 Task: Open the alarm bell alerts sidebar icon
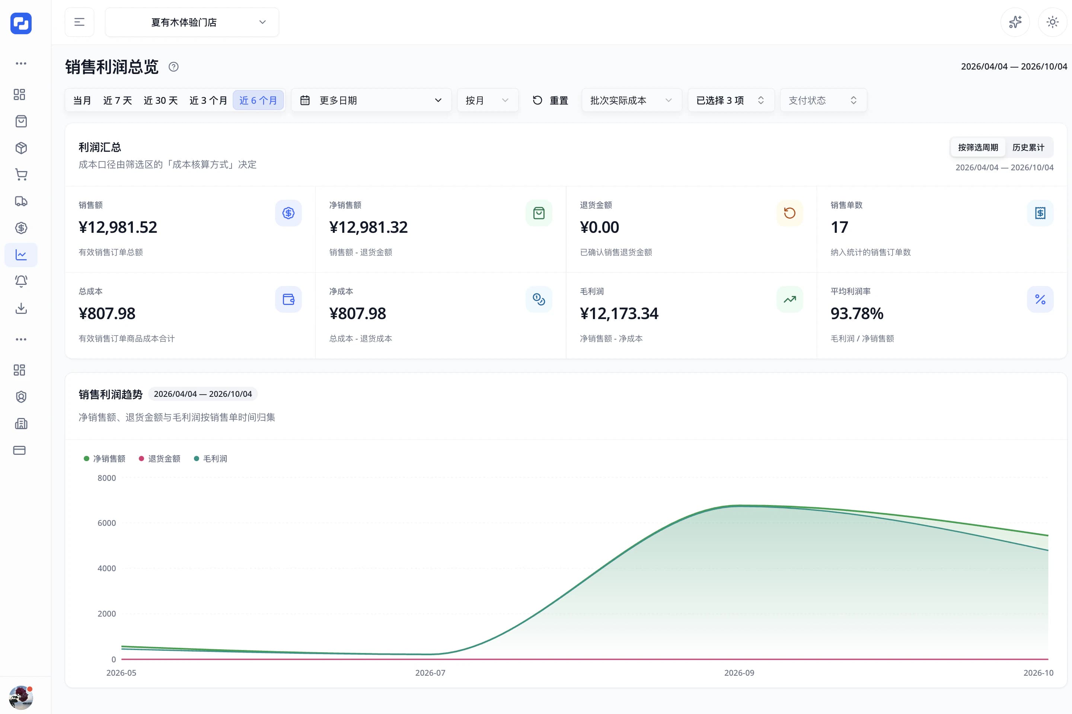pyautogui.click(x=21, y=281)
